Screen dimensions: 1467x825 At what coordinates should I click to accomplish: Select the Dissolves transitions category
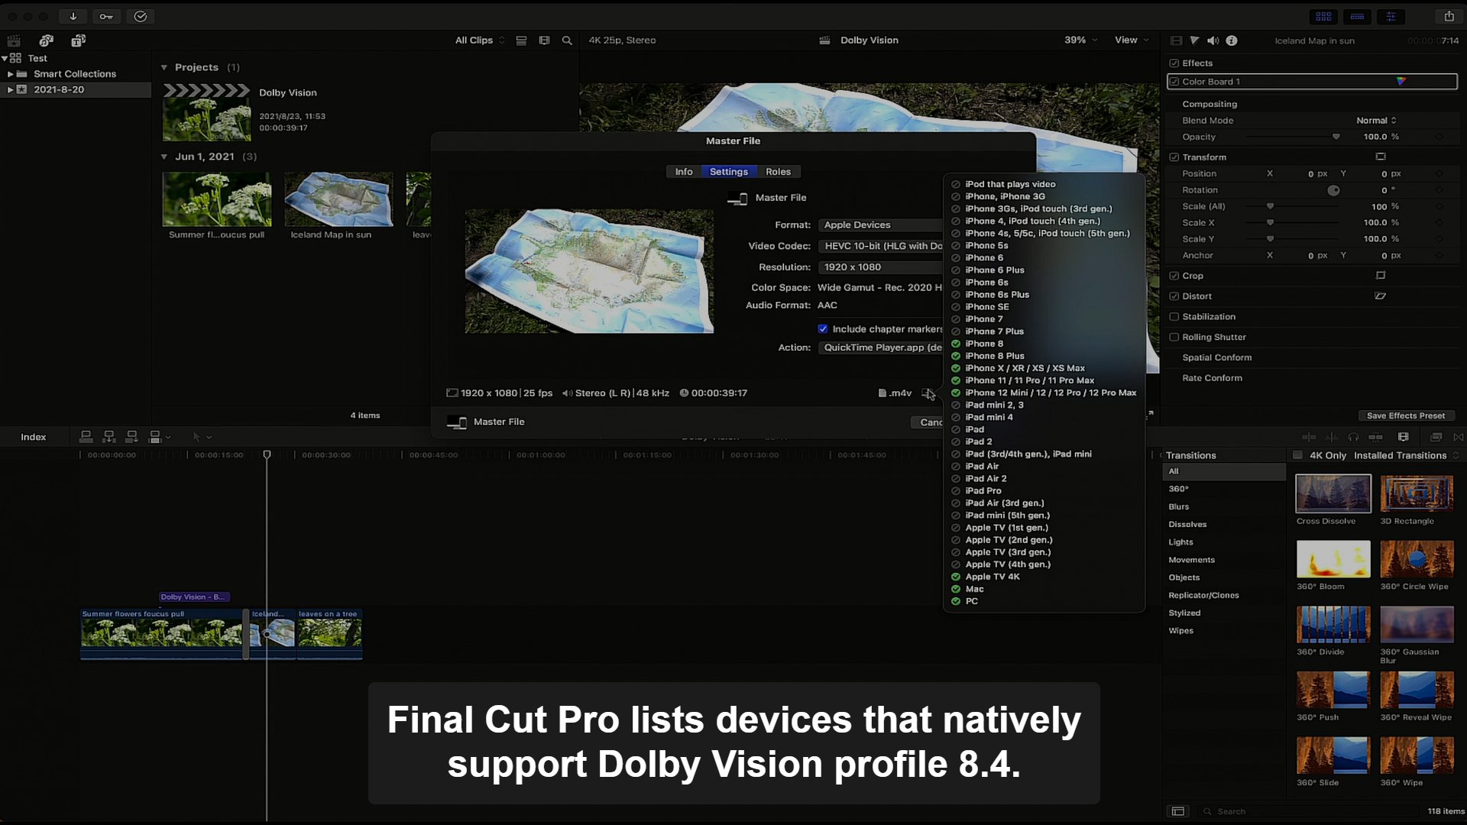1187,525
